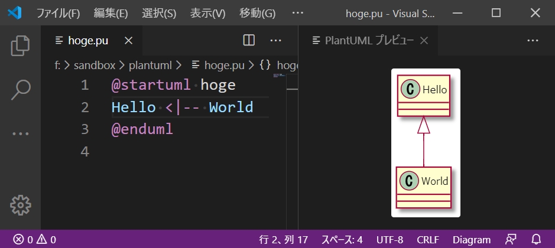
Task: Click the editor scrollbar slider
Action: pyautogui.click(x=292, y=89)
